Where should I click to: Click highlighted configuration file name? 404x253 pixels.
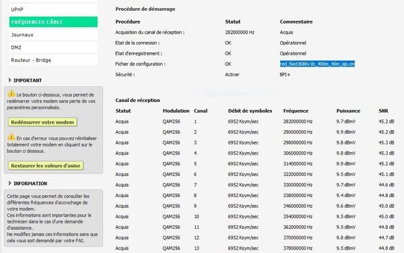(317, 64)
